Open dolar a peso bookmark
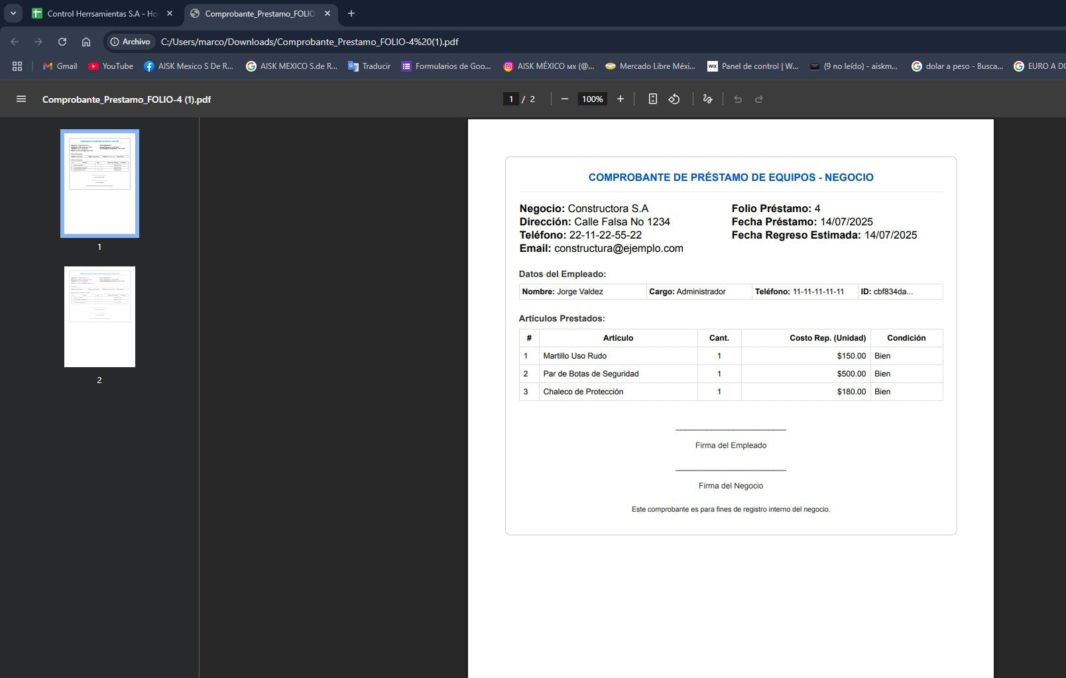The image size is (1066, 678). (957, 66)
